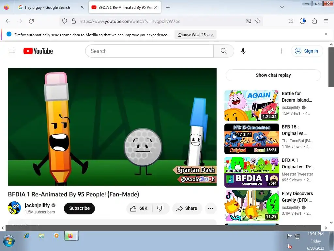Open Windows Media Player from taskbar

click(x=56, y=236)
